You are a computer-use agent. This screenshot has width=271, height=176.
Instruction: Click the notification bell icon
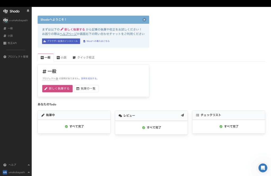pyautogui.click(x=28, y=11)
